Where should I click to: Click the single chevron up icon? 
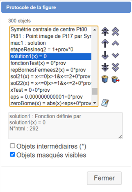pos(115,43)
